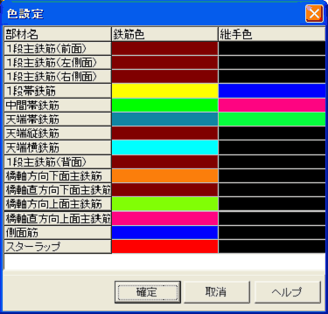Select row label 1段主鉄筋(前面)
The width and height of the screenshot is (328, 314).
(x=58, y=48)
